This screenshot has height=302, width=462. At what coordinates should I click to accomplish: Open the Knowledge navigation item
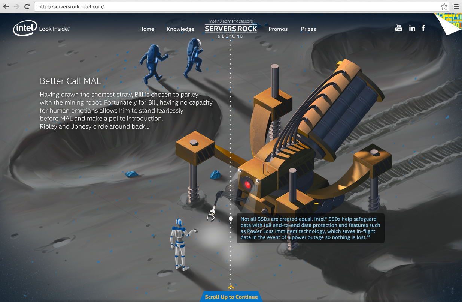(x=180, y=29)
